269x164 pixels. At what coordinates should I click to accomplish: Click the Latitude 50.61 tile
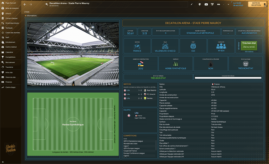click(130, 32)
